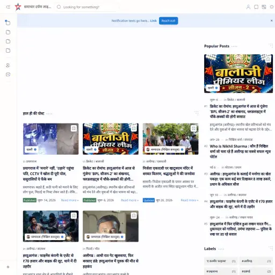The height and width of the screenshot is (275, 275).
Task: Open the man's face post thumbnail
Action: coord(111,226)
